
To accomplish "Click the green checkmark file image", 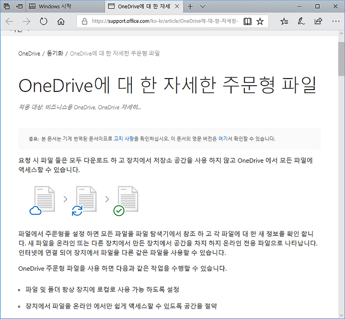I will point(126,201).
